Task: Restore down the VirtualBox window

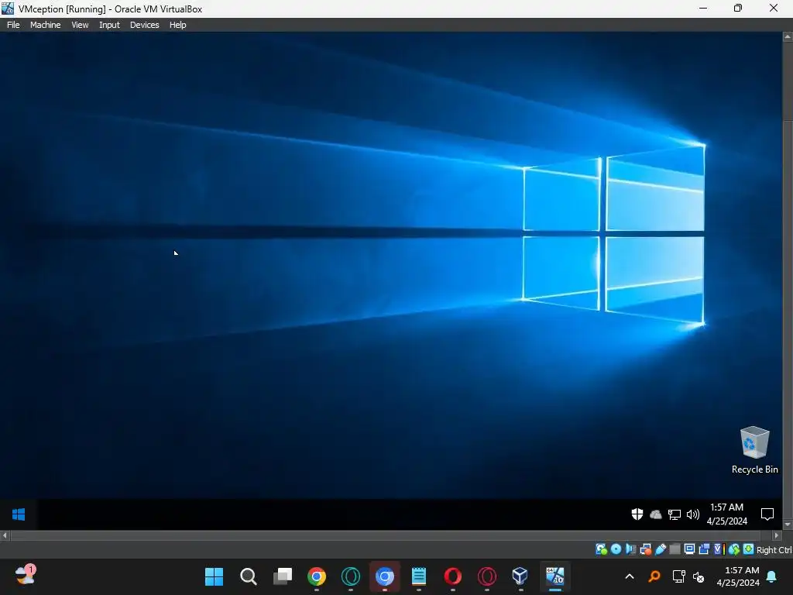Action: point(738,8)
